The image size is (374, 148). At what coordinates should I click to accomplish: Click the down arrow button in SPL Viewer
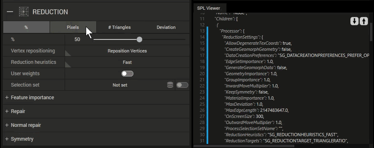click(x=354, y=21)
